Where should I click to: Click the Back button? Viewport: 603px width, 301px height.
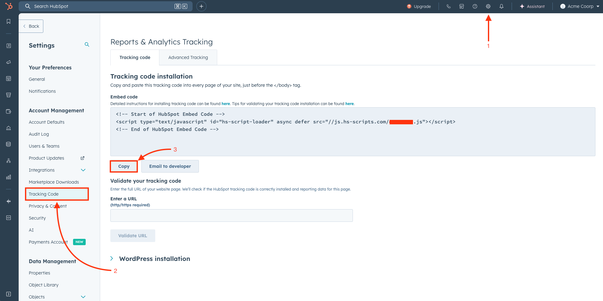(x=31, y=26)
